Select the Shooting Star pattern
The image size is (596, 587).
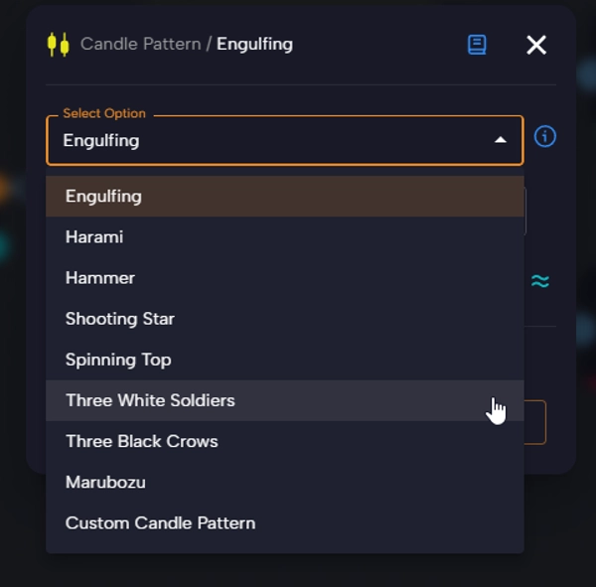(120, 319)
